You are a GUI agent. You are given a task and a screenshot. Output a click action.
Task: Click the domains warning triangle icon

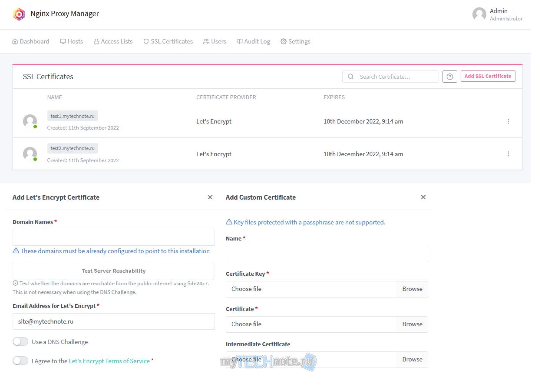click(x=16, y=251)
